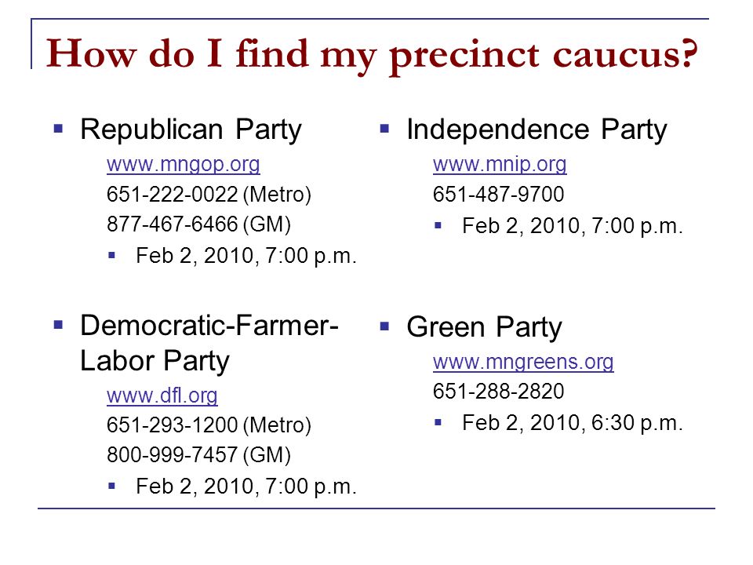
Task: Select the Republican Party heading
Action: tap(191, 129)
